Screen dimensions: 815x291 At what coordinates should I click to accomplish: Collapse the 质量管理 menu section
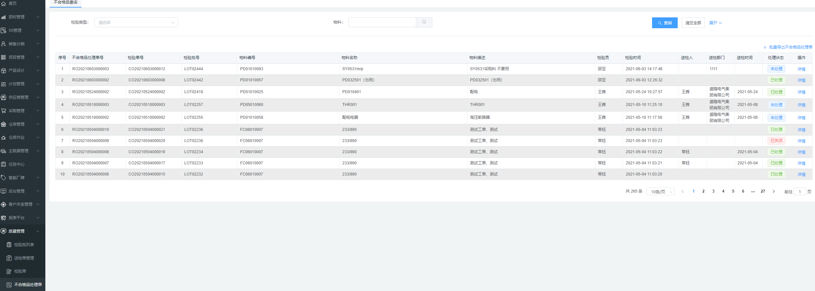coord(38,231)
